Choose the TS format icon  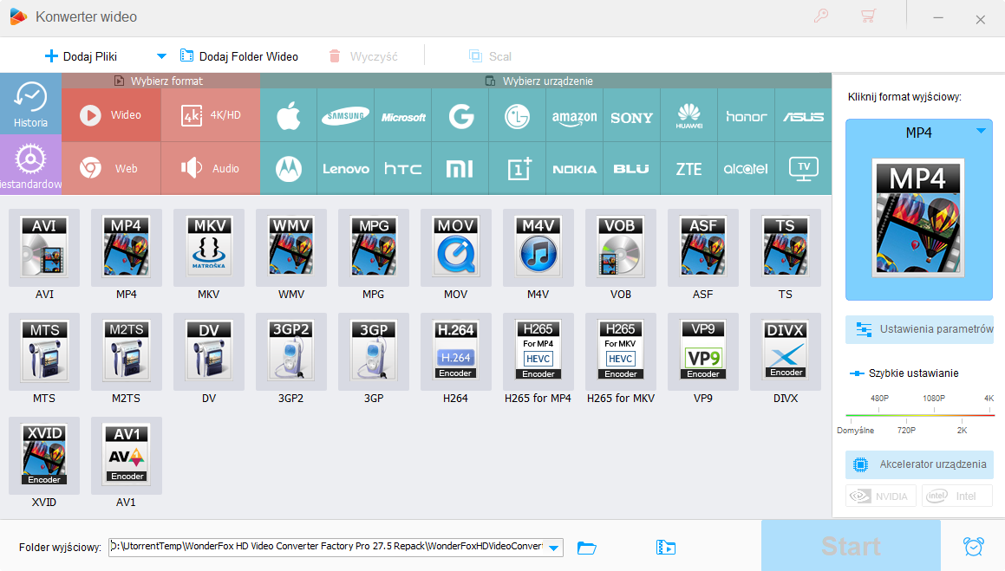pos(785,247)
